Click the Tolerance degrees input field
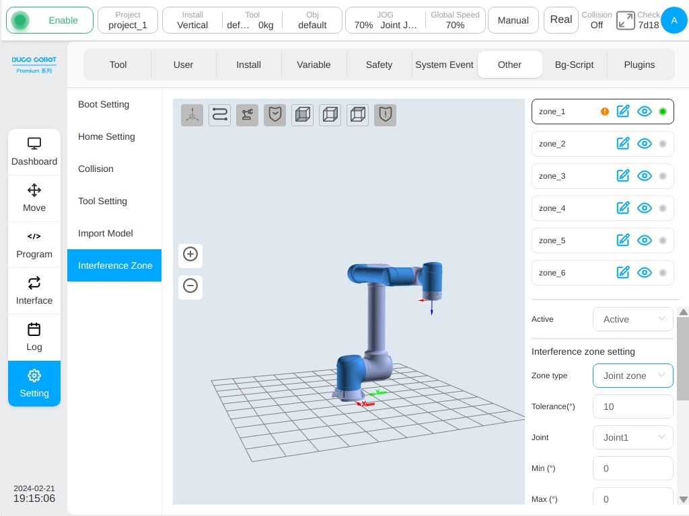The height and width of the screenshot is (516, 689). (x=632, y=406)
